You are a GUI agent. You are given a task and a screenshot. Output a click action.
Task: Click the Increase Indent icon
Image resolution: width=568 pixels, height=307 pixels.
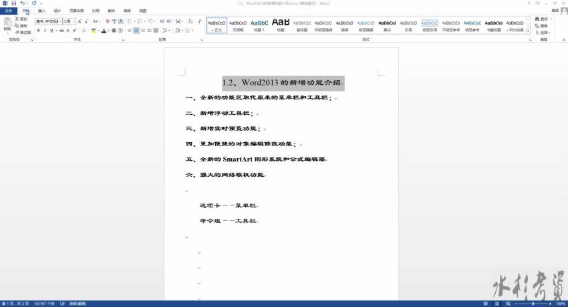pos(169,21)
